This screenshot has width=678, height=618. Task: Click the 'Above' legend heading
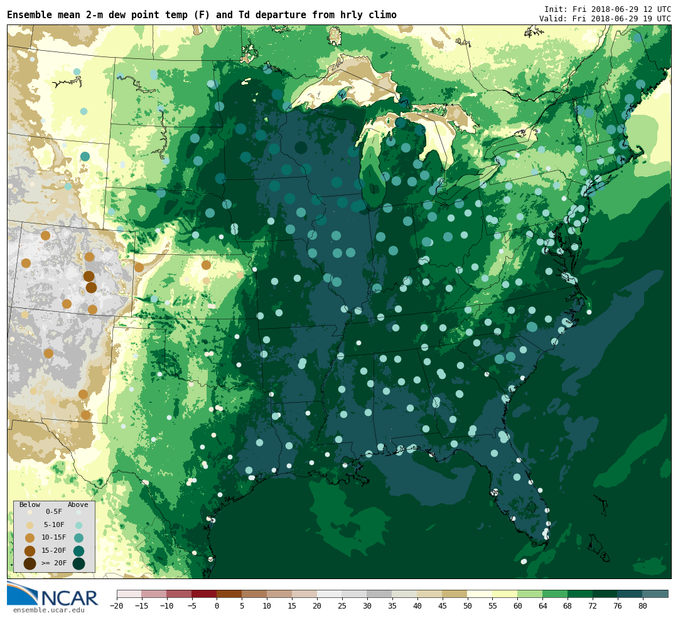78,504
